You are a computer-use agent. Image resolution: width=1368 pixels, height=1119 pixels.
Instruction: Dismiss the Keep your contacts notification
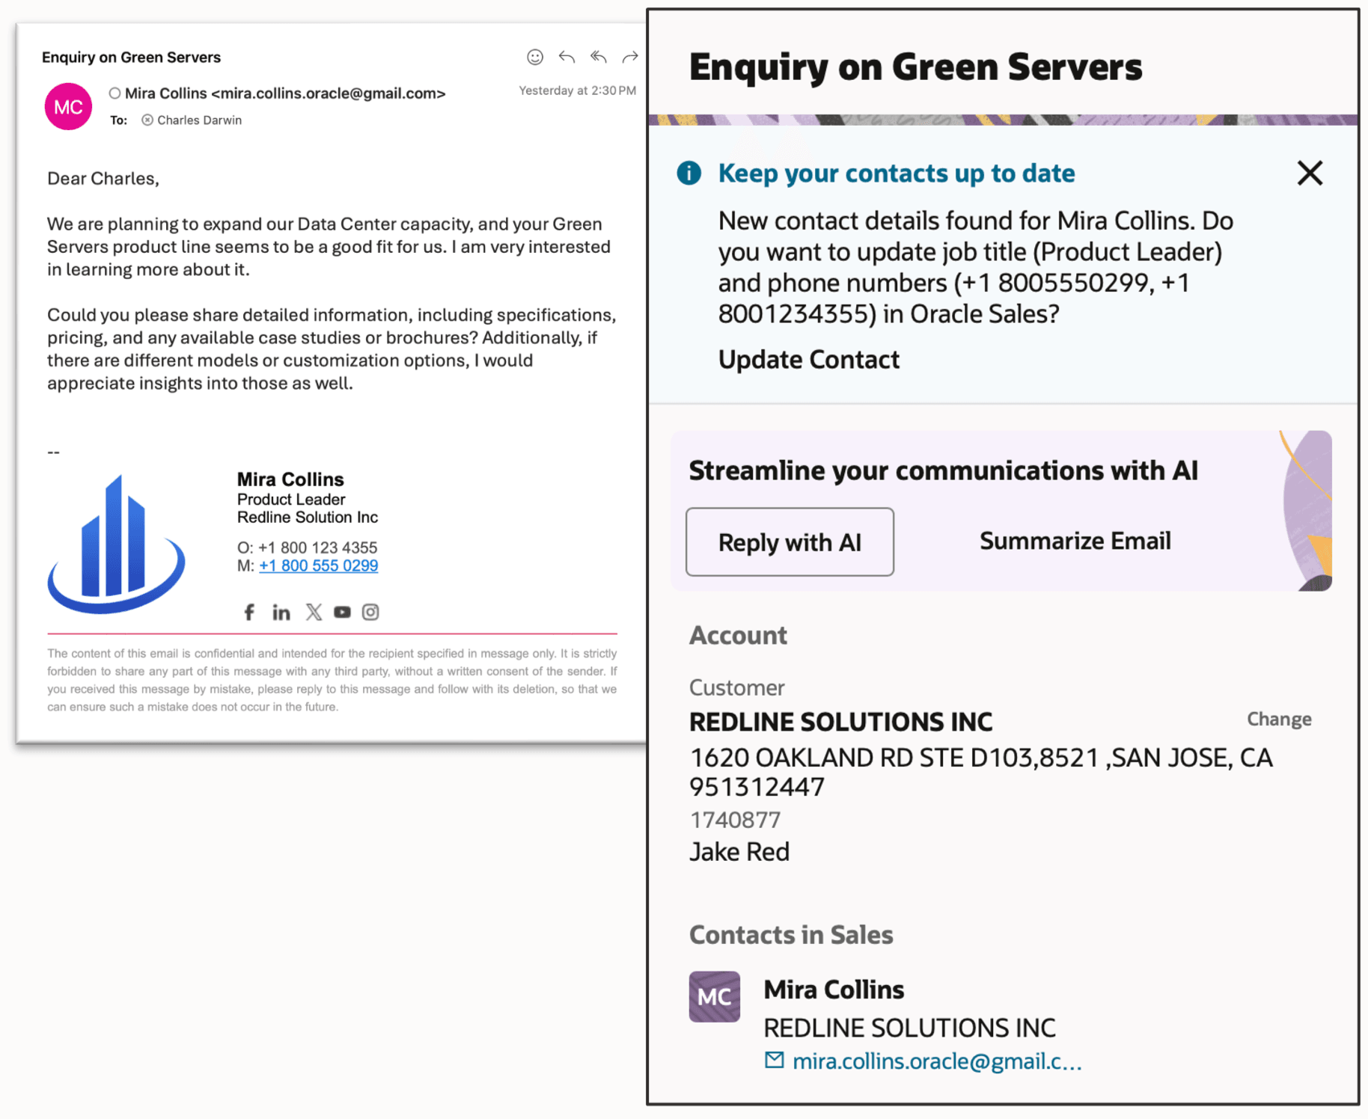click(x=1310, y=173)
